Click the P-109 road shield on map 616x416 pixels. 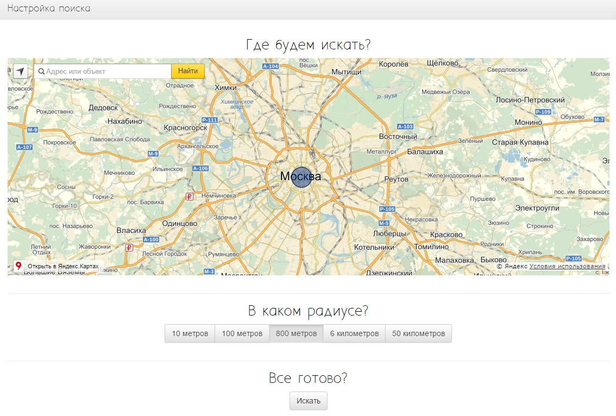pyautogui.click(x=543, y=112)
